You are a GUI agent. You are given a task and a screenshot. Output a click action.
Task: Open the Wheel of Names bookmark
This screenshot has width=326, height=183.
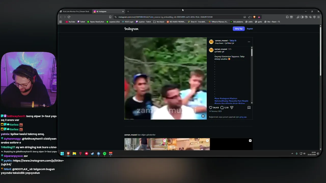(218, 22)
